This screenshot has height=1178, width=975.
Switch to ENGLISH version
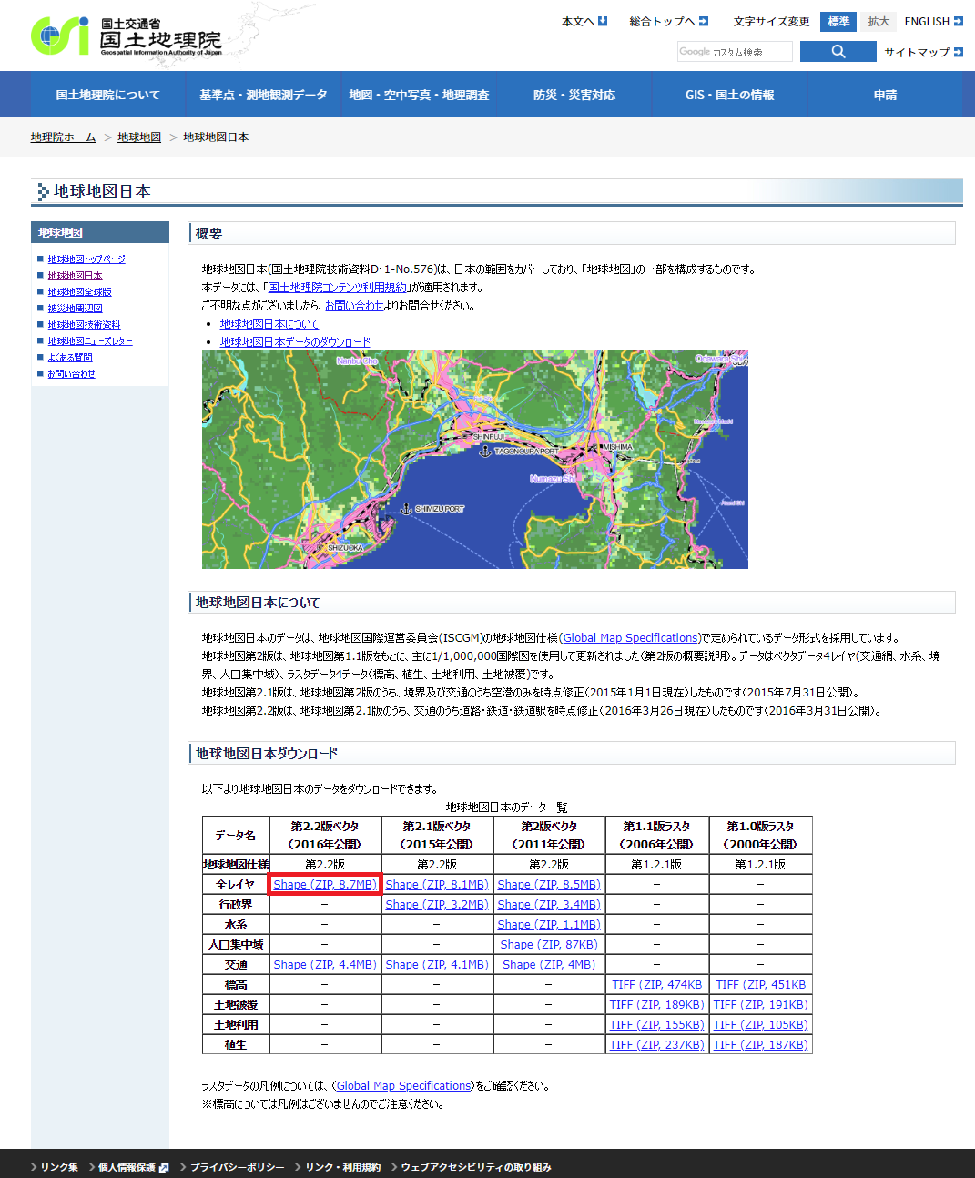933,21
